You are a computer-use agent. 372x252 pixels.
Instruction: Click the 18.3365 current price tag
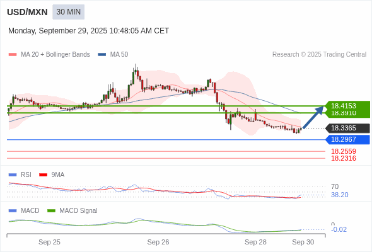[347, 128]
